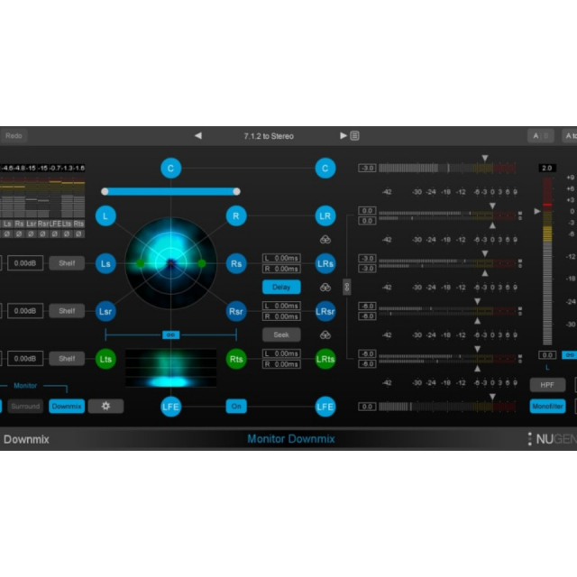Click the gain triangle above LFE output meter

pyautogui.click(x=492, y=397)
